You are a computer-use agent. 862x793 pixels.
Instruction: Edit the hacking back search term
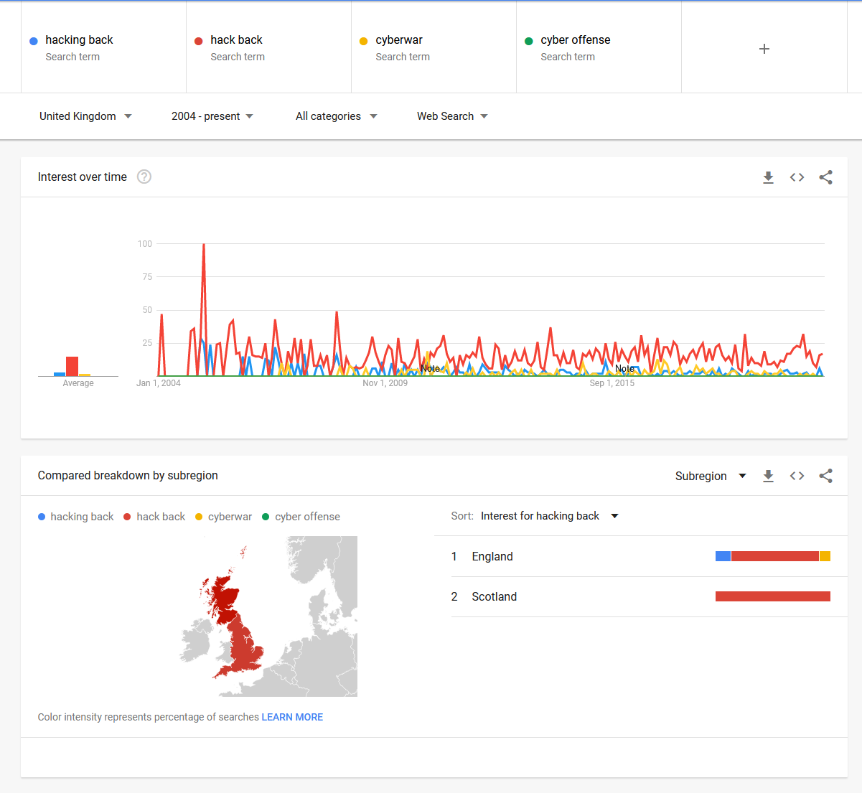[x=104, y=47]
